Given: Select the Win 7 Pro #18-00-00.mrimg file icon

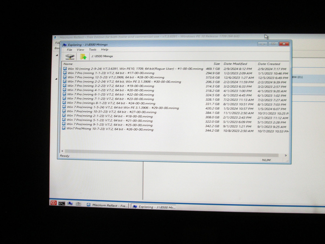Looking at the screenshot, I should coord(64,116).
